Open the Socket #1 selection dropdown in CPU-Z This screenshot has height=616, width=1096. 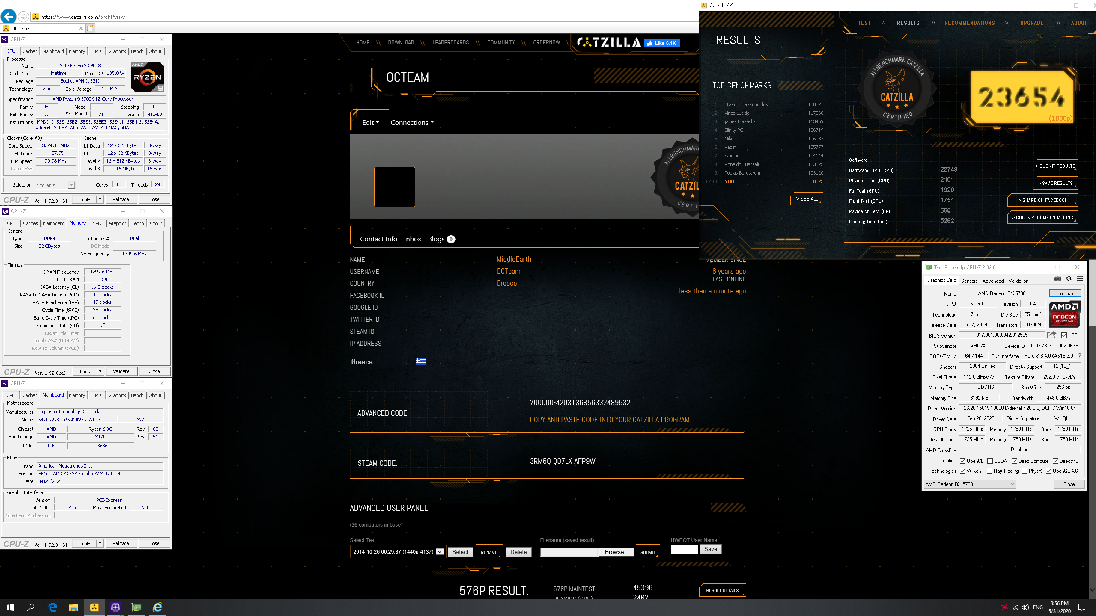coord(55,185)
